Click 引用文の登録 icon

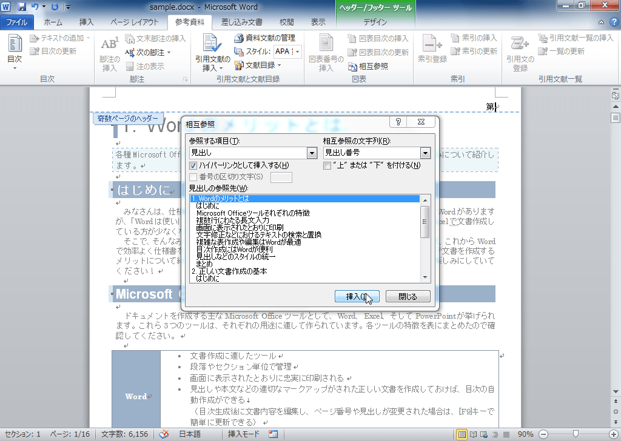pyautogui.click(x=520, y=54)
